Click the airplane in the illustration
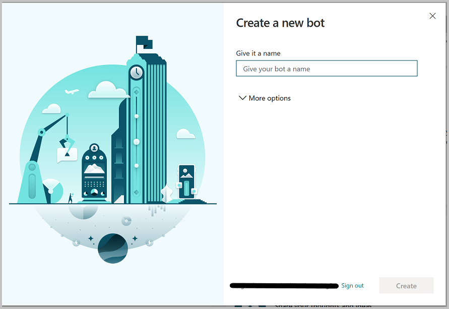 coord(72,92)
